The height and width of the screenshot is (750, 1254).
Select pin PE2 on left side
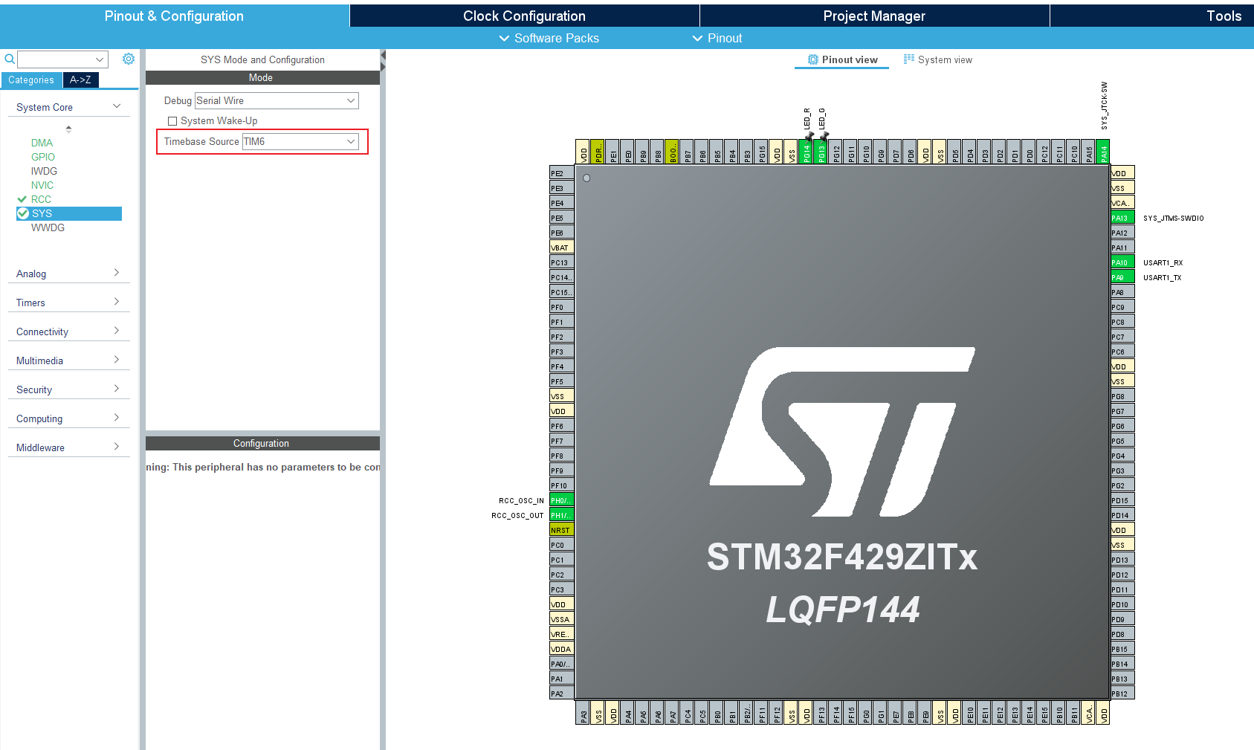pyautogui.click(x=561, y=173)
